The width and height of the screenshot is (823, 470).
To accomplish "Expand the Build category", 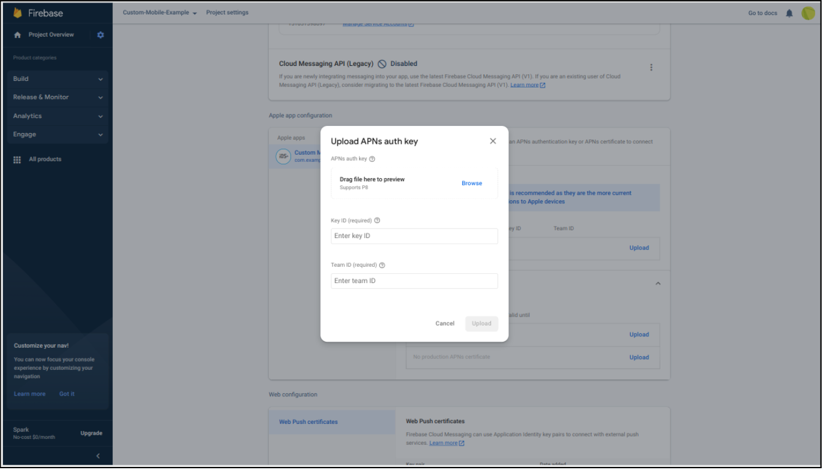I will (x=58, y=79).
